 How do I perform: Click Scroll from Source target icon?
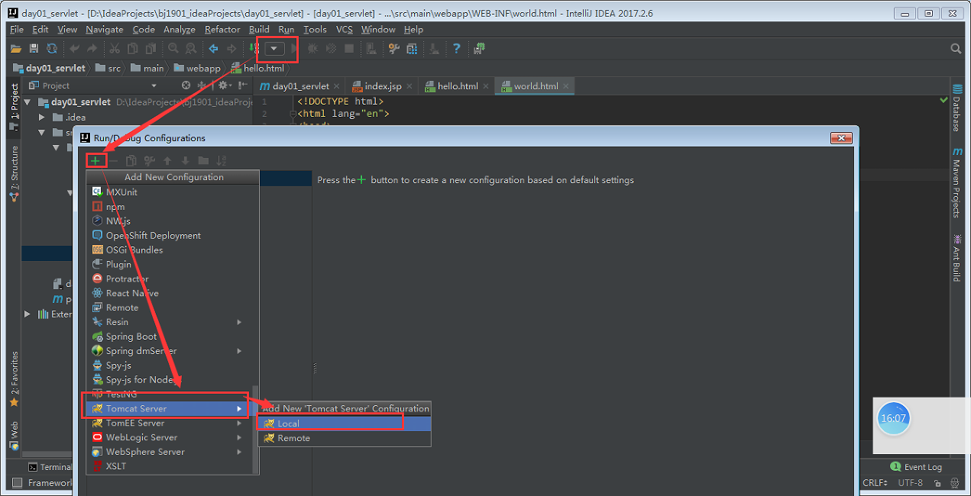point(186,85)
